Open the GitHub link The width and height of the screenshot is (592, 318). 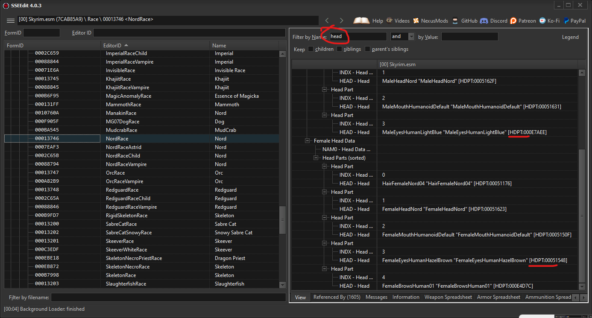pos(464,20)
